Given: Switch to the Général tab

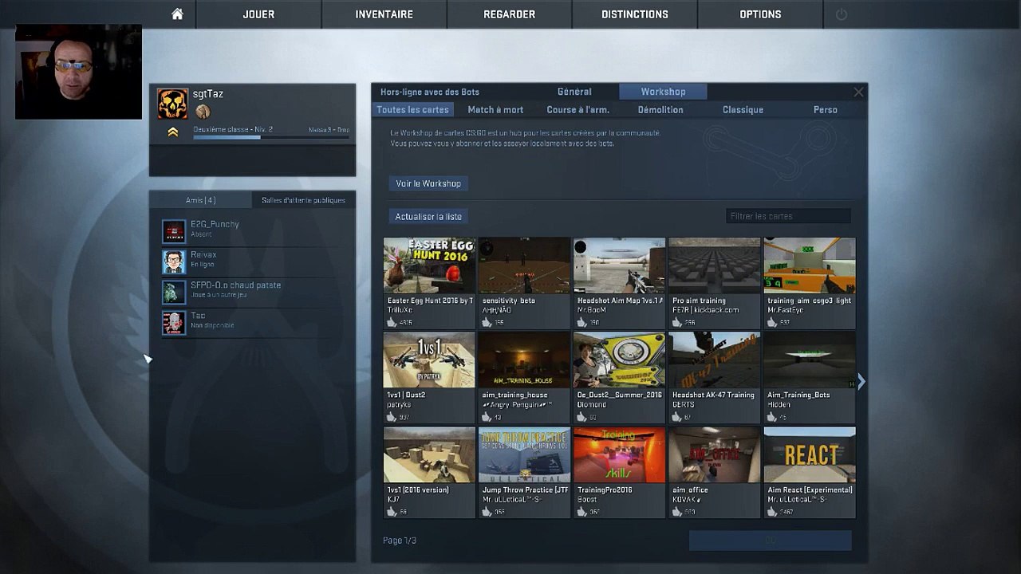Looking at the screenshot, I should 574,92.
